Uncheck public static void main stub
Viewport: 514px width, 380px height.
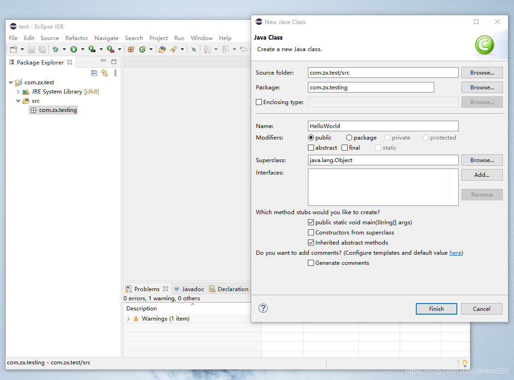[x=311, y=222]
